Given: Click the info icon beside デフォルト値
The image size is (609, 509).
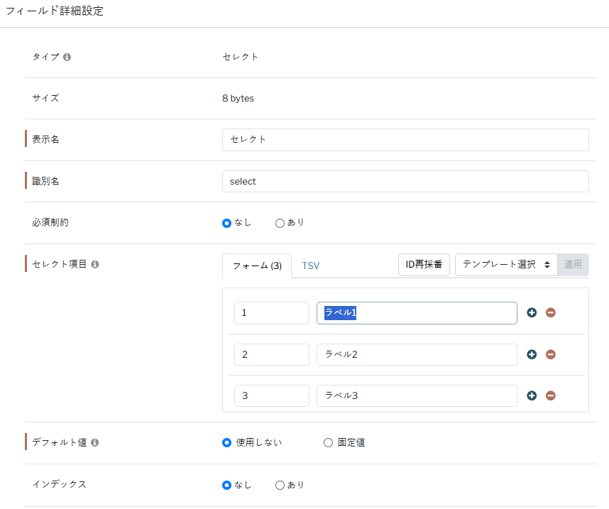Looking at the screenshot, I should [94, 442].
